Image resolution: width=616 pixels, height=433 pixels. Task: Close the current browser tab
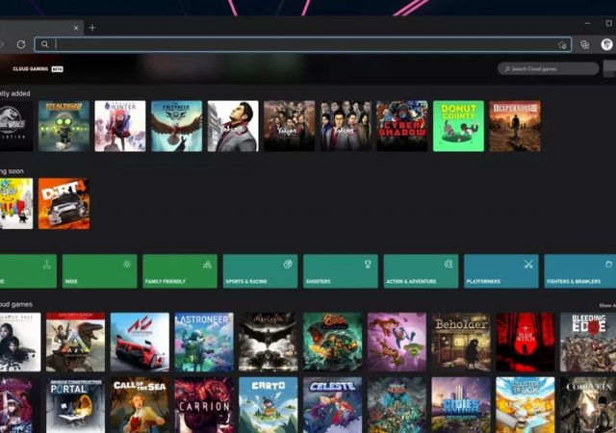[76, 28]
